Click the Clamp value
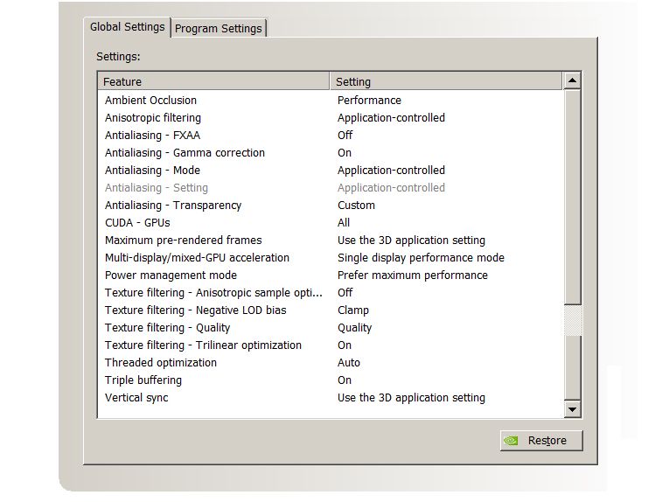Image resolution: width=669 pixels, height=502 pixels. 352,310
